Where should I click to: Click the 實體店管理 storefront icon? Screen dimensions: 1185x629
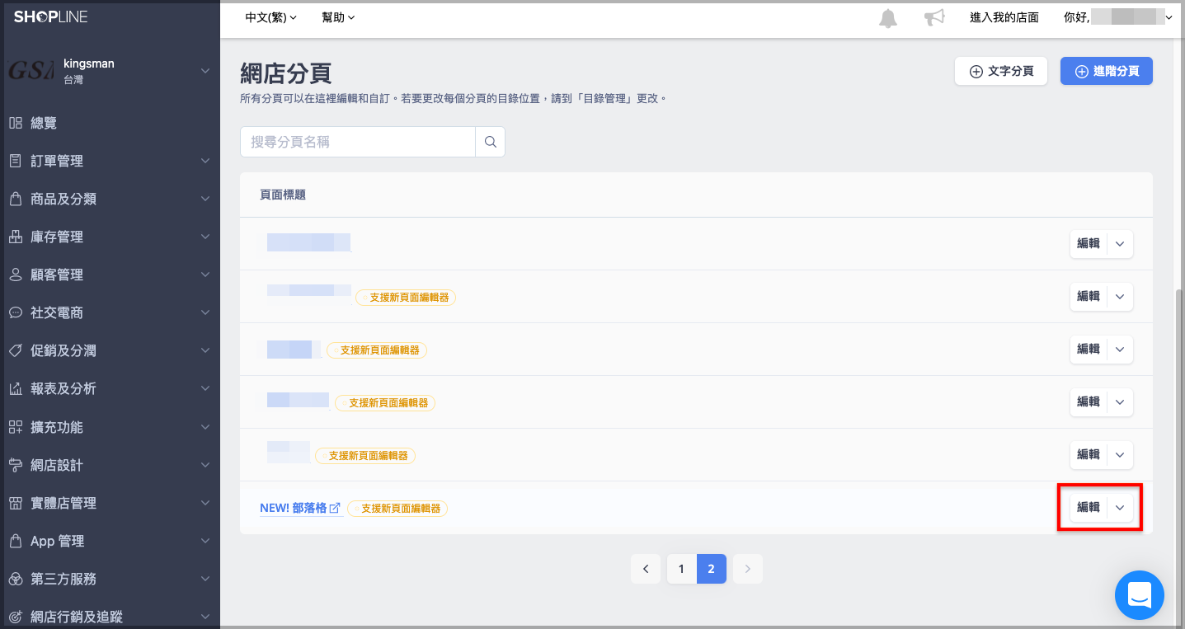point(16,503)
